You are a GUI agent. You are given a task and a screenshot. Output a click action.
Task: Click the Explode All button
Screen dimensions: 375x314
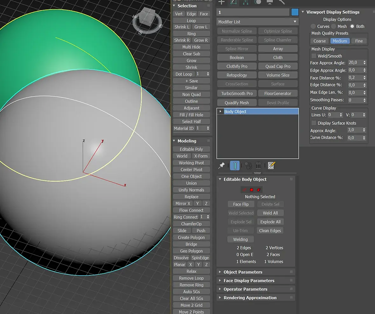point(270,222)
